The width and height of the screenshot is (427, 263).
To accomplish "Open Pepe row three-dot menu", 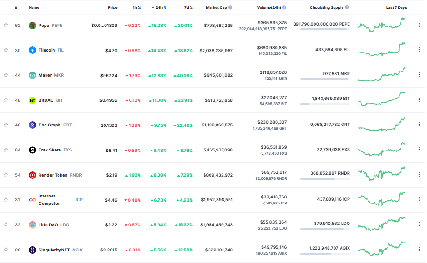I will tap(419, 25).
